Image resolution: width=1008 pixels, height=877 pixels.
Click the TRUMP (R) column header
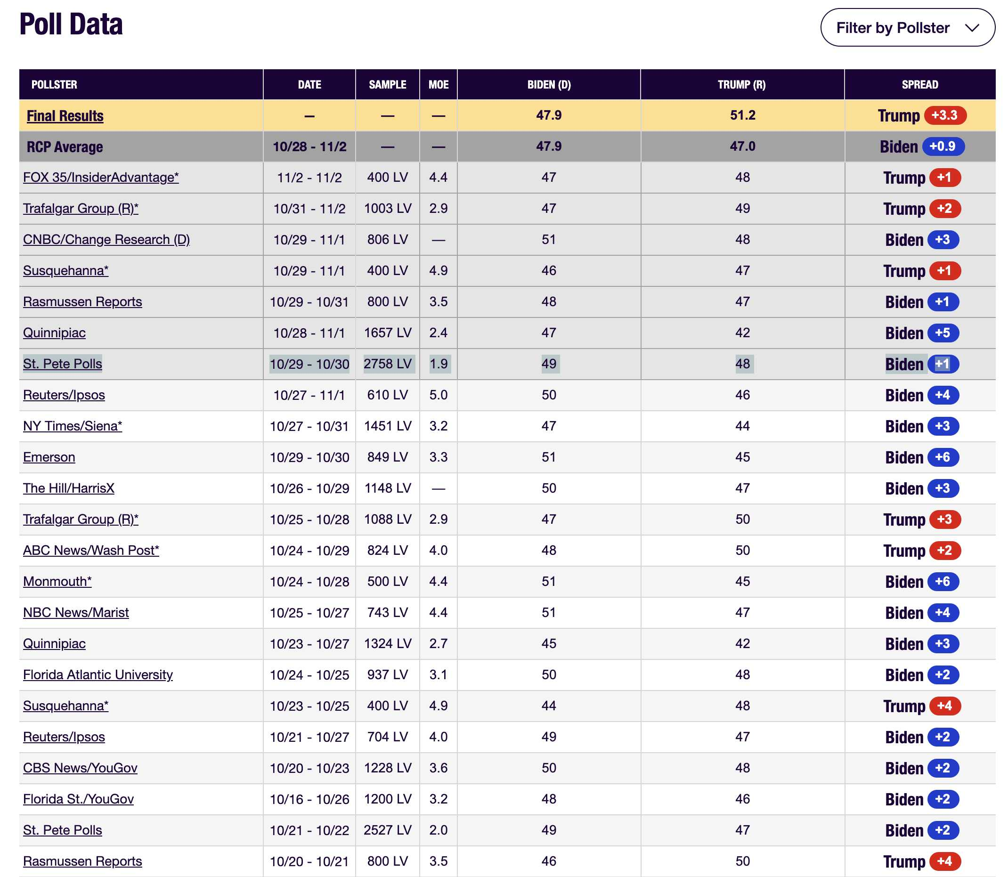tap(742, 85)
